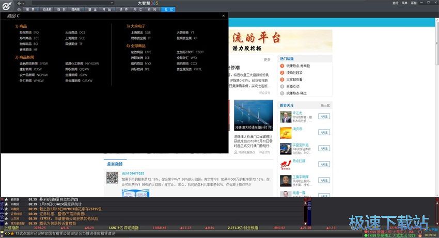Open 芝加哥CBOT entry

[190, 52]
